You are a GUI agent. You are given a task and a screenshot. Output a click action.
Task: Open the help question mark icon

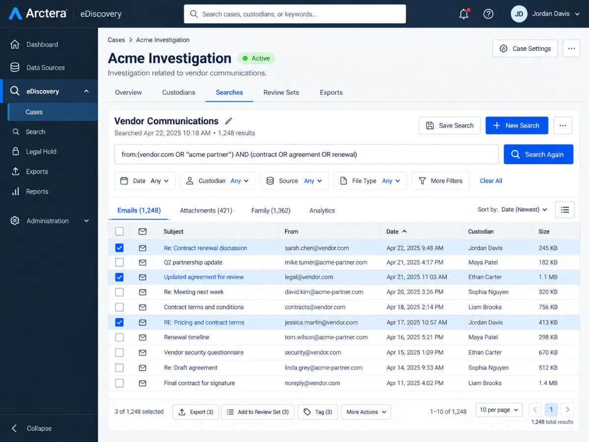488,14
